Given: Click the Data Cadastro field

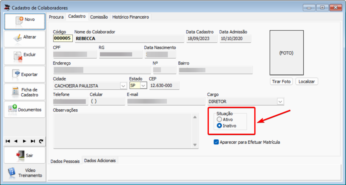Looking at the screenshot, I should point(202,39).
